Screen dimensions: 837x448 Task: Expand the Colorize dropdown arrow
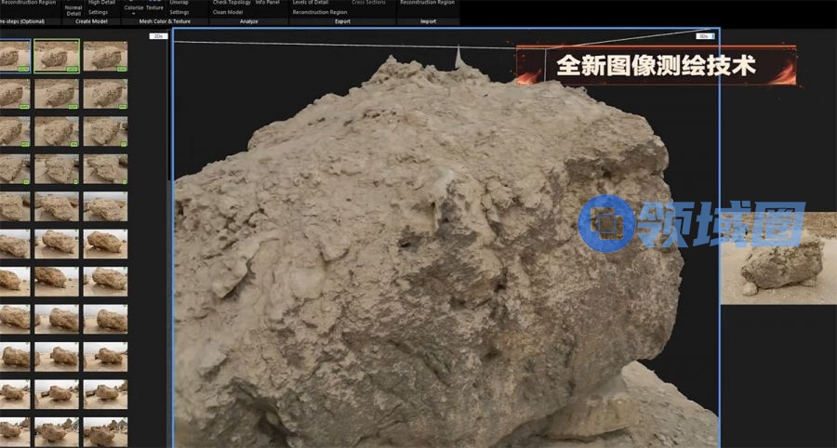click(x=134, y=14)
